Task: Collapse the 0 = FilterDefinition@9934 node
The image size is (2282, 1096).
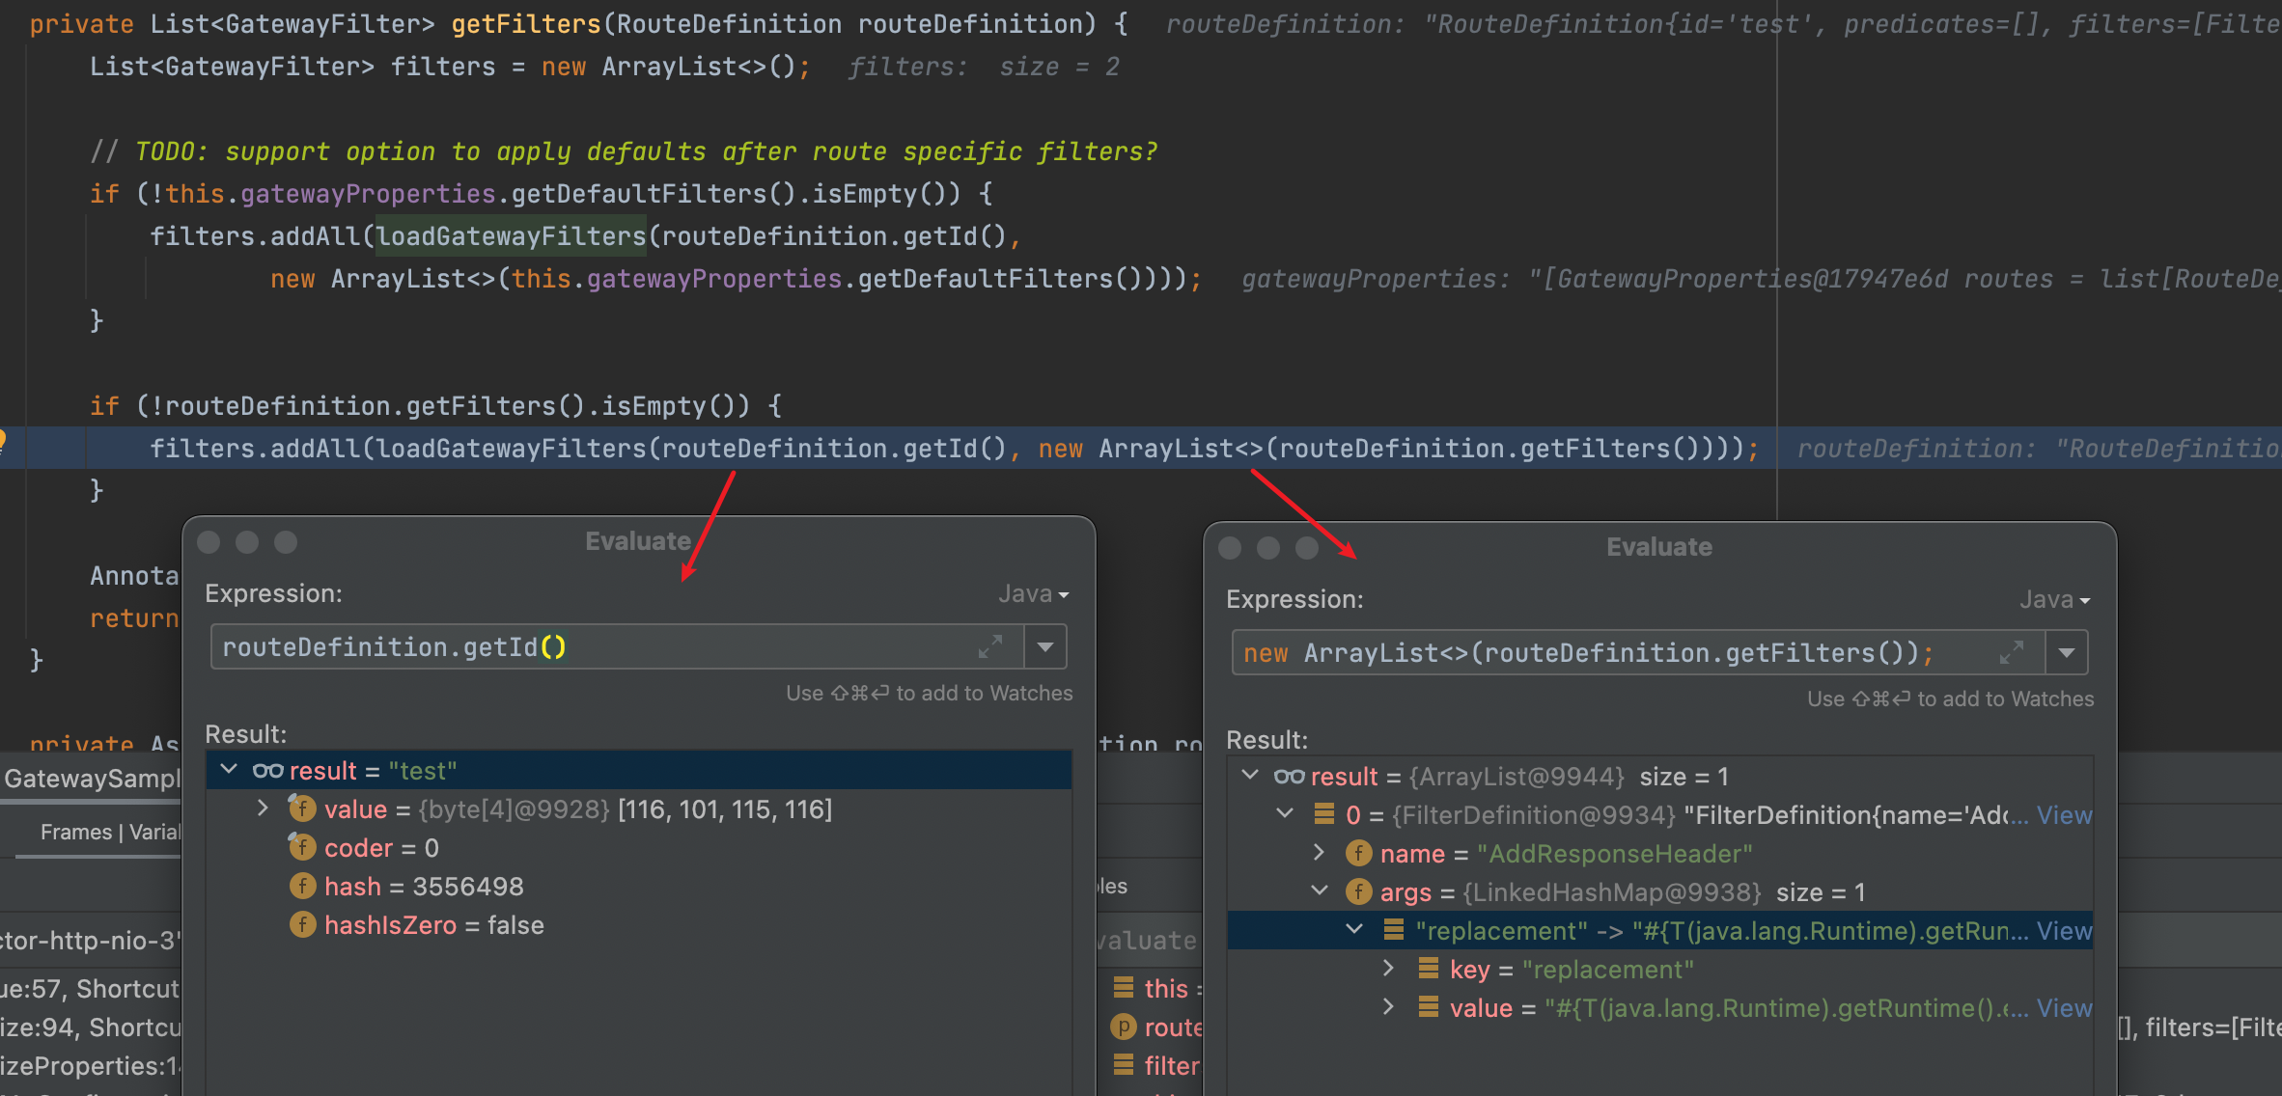Action: coord(1285,814)
